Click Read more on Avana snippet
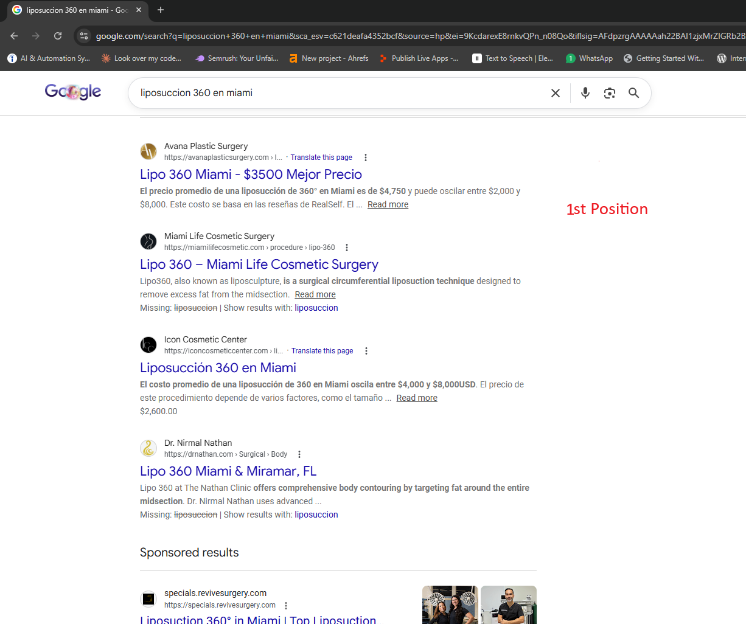746x624 pixels. (x=388, y=204)
